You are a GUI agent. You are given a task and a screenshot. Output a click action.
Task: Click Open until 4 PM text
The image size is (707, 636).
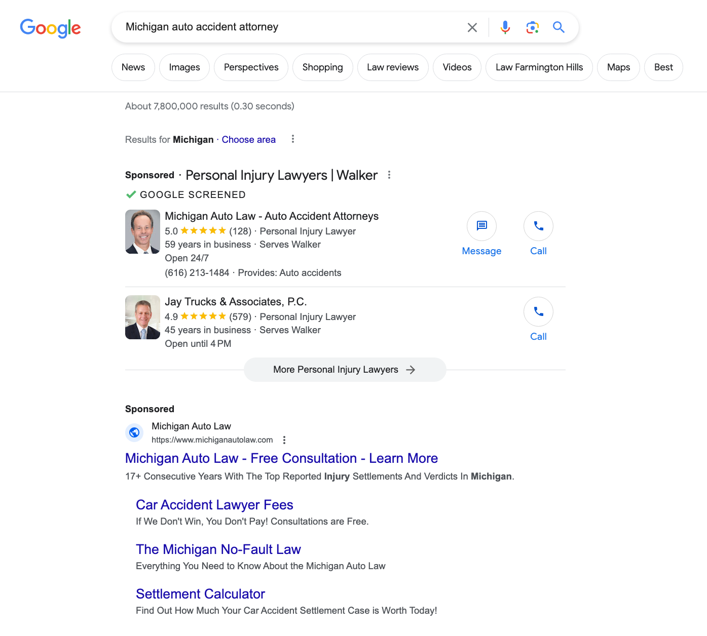pos(198,344)
